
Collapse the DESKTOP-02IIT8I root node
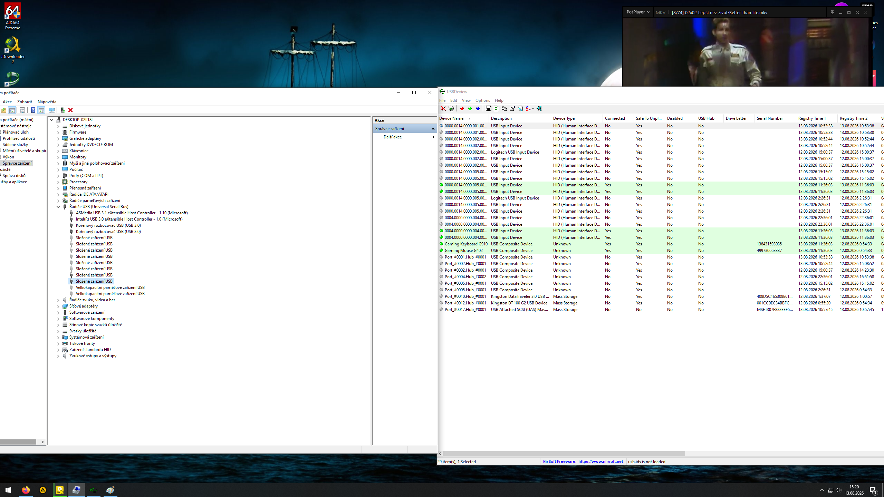tap(52, 120)
